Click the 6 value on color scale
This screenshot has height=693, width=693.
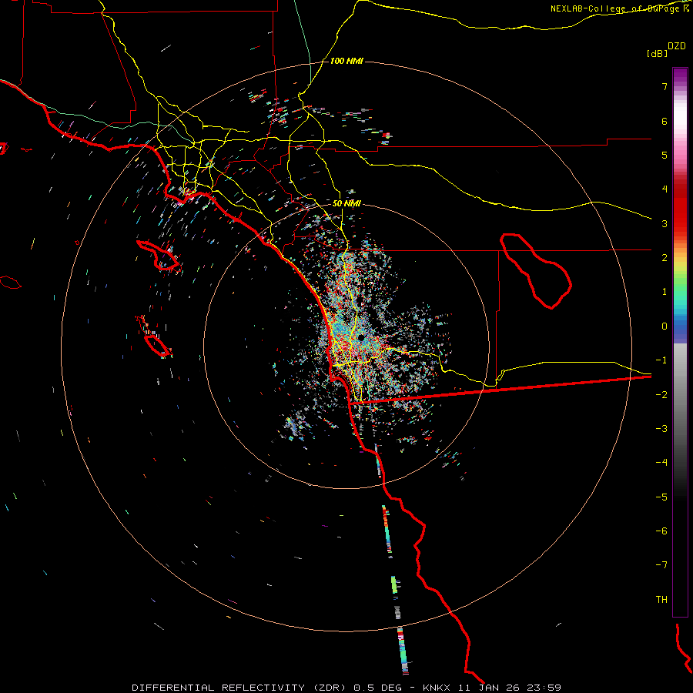665,121
